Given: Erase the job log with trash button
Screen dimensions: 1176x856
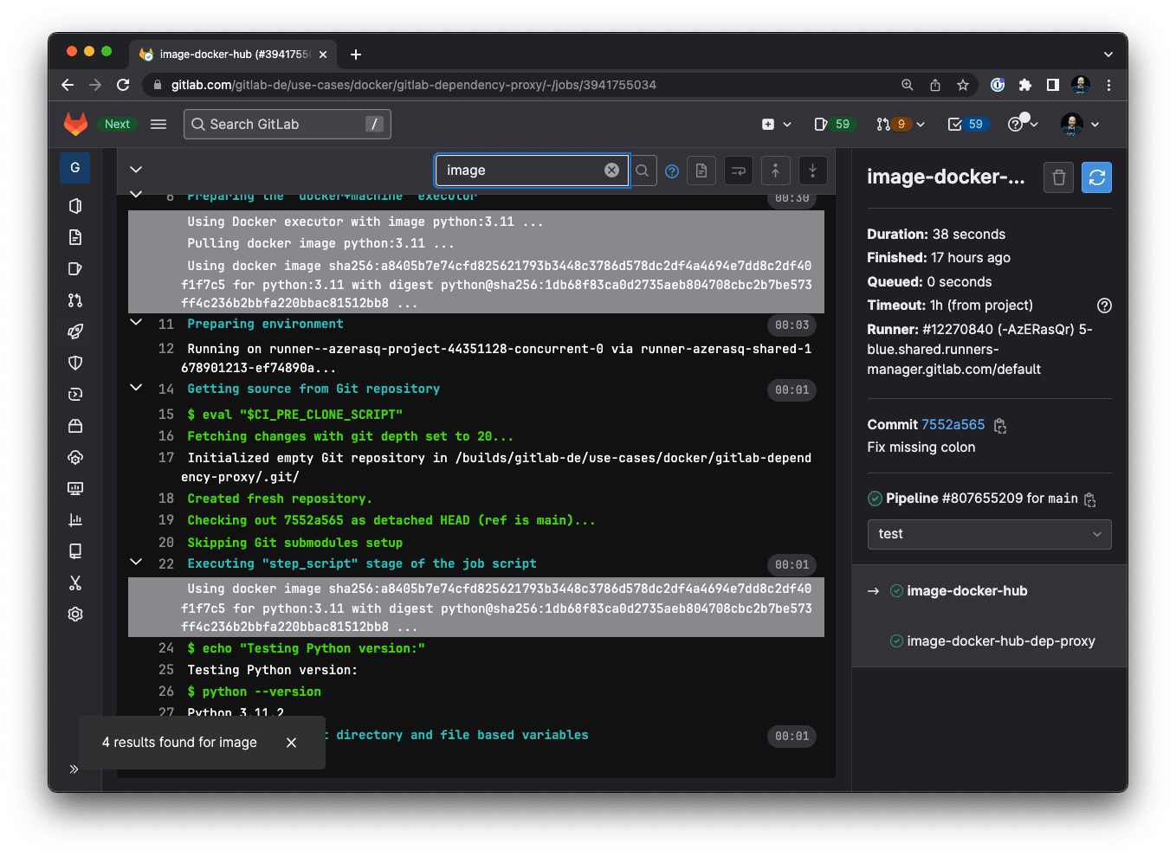Looking at the screenshot, I should [x=1058, y=177].
